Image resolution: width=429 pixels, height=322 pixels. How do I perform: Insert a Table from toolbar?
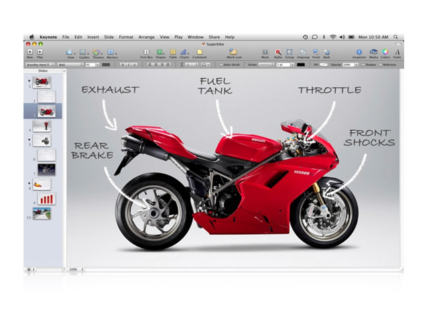[x=173, y=54]
